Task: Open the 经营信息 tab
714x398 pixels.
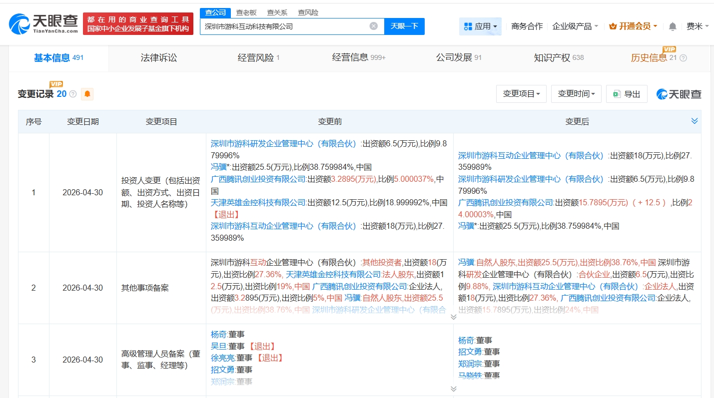Action: pyautogui.click(x=359, y=58)
